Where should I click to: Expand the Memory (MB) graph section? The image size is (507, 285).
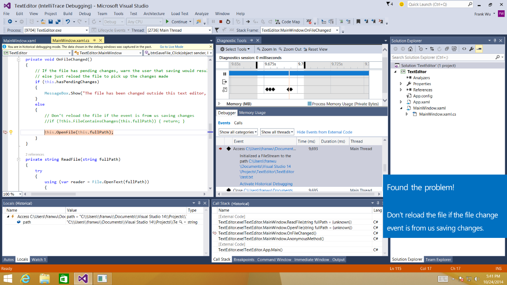tap(219, 104)
